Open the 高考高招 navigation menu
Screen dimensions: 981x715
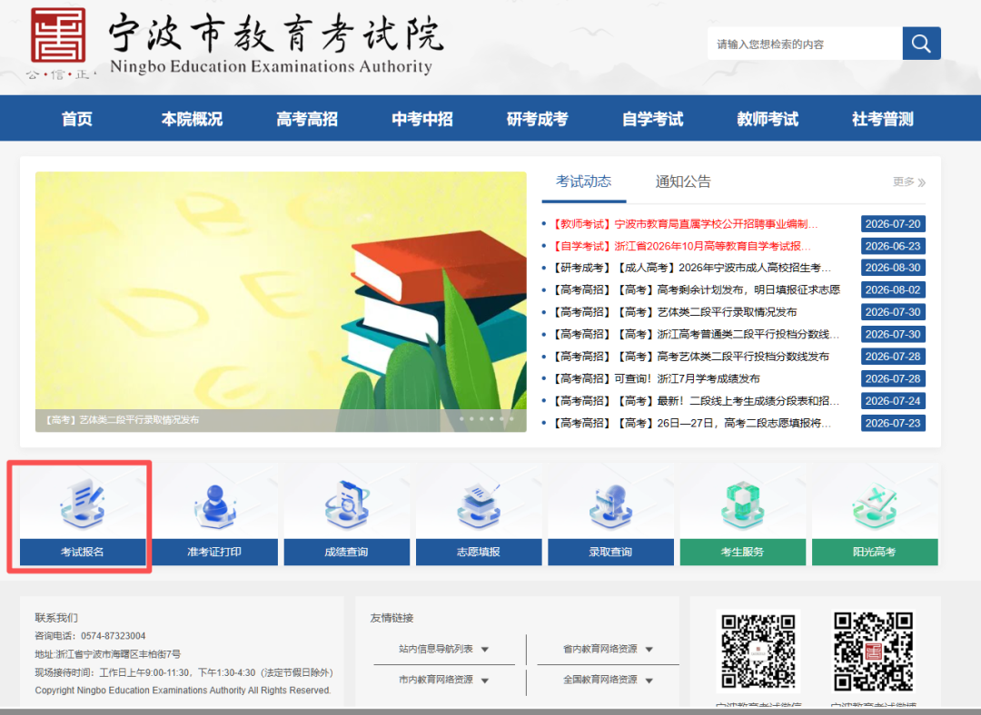pos(307,119)
